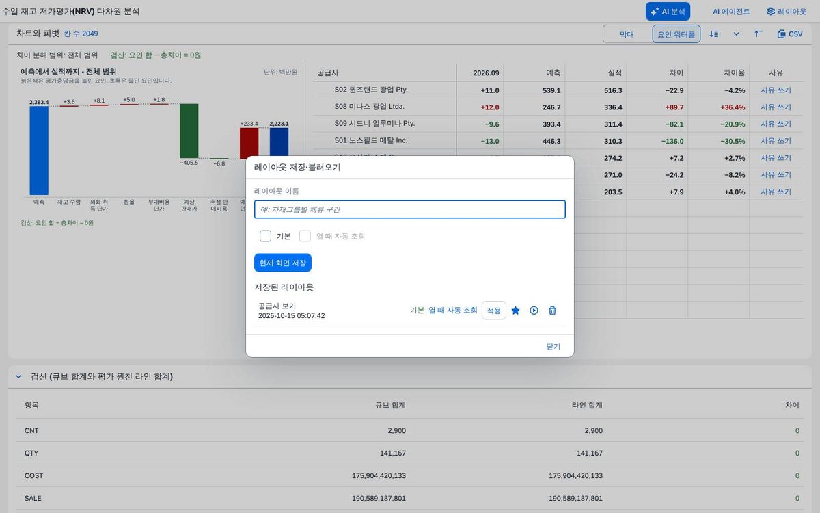Select the S09 시드니 알루미나 Pty. row label
This screenshot has height=513, width=820.
[374, 124]
